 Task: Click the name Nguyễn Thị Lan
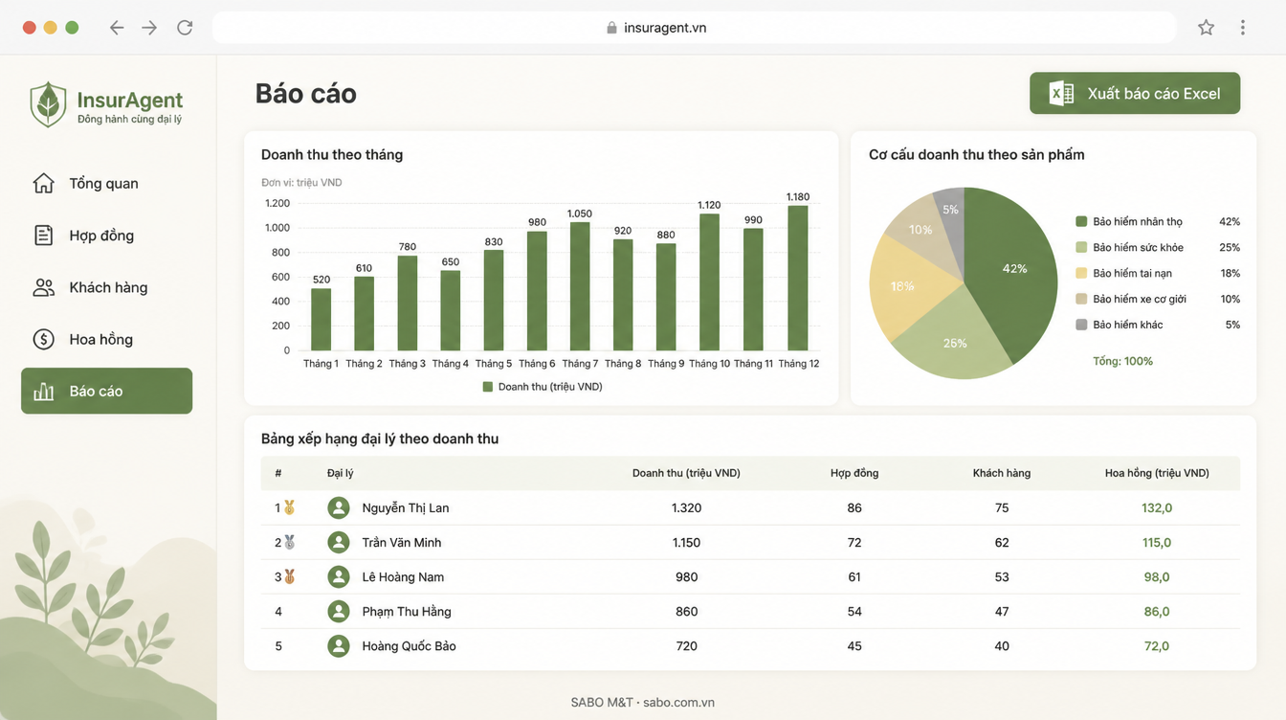tap(406, 507)
